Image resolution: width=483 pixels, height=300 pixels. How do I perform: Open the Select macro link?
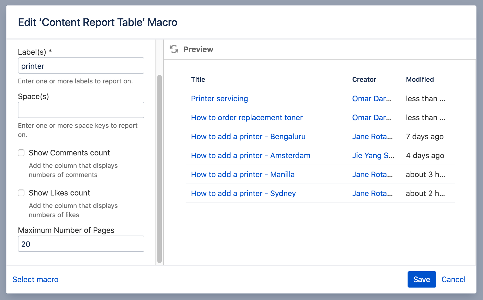pos(36,279)
